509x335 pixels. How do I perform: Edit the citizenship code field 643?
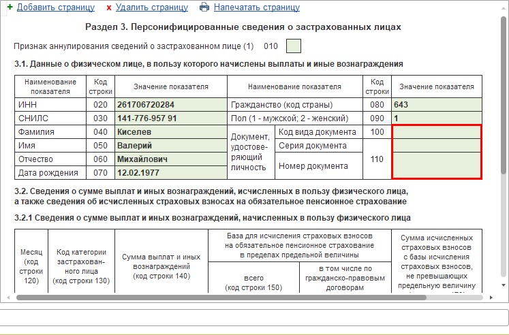(437, 105)
